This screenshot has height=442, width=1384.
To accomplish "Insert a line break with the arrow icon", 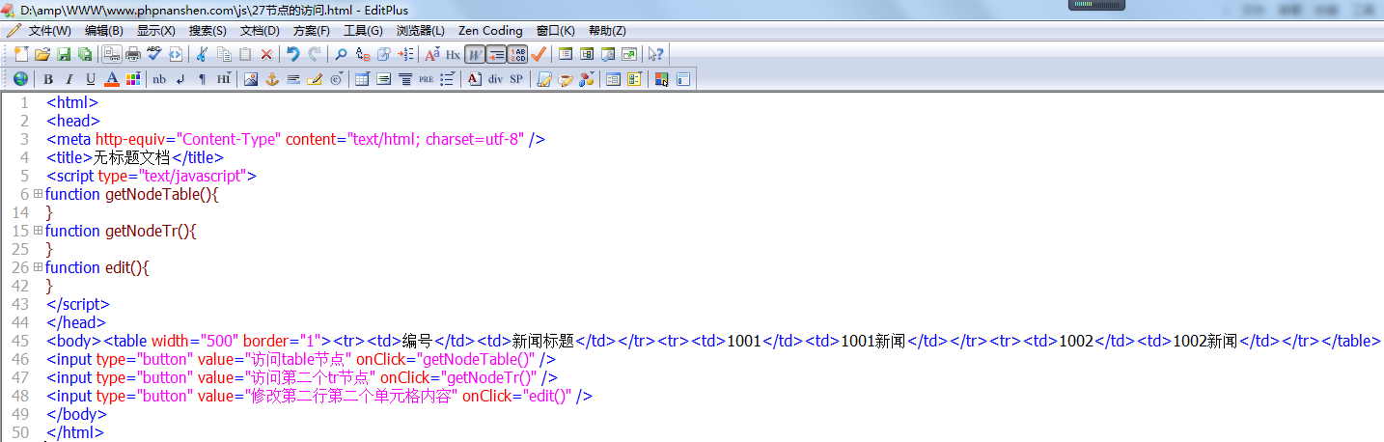I will click(180, 79).
